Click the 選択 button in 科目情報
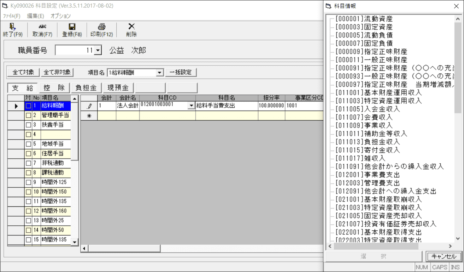This screenshot has height=272, width=464. pyautogui.click(x=374, y=256)
